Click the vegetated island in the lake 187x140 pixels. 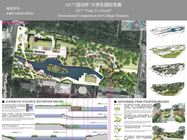pyautogui.click(x=57, y=69)
